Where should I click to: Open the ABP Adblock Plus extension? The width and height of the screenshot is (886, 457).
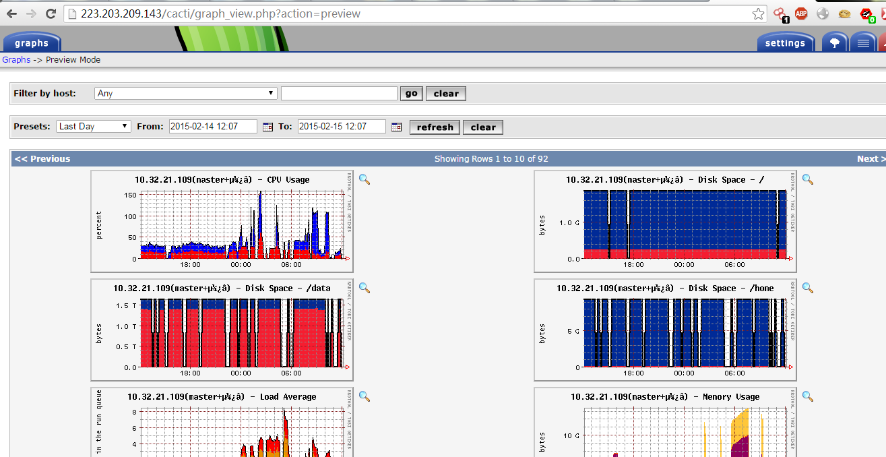click(801, 13)
